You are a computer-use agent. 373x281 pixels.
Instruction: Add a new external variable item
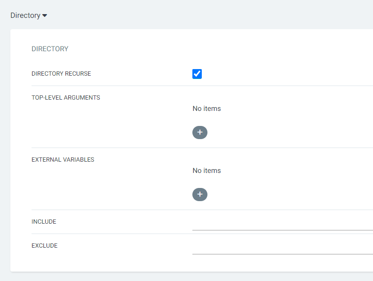(200, 195)
